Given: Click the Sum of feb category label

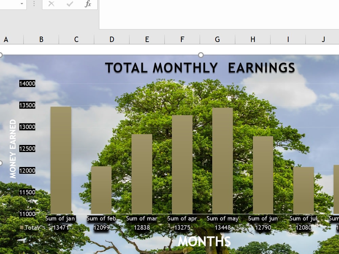Looking at the screenshot, I should 101,218.
